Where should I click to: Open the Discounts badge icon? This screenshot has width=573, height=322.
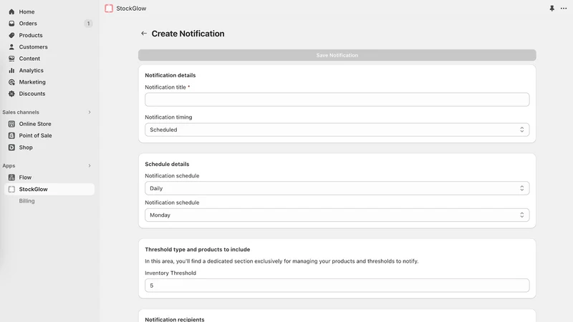11,94
